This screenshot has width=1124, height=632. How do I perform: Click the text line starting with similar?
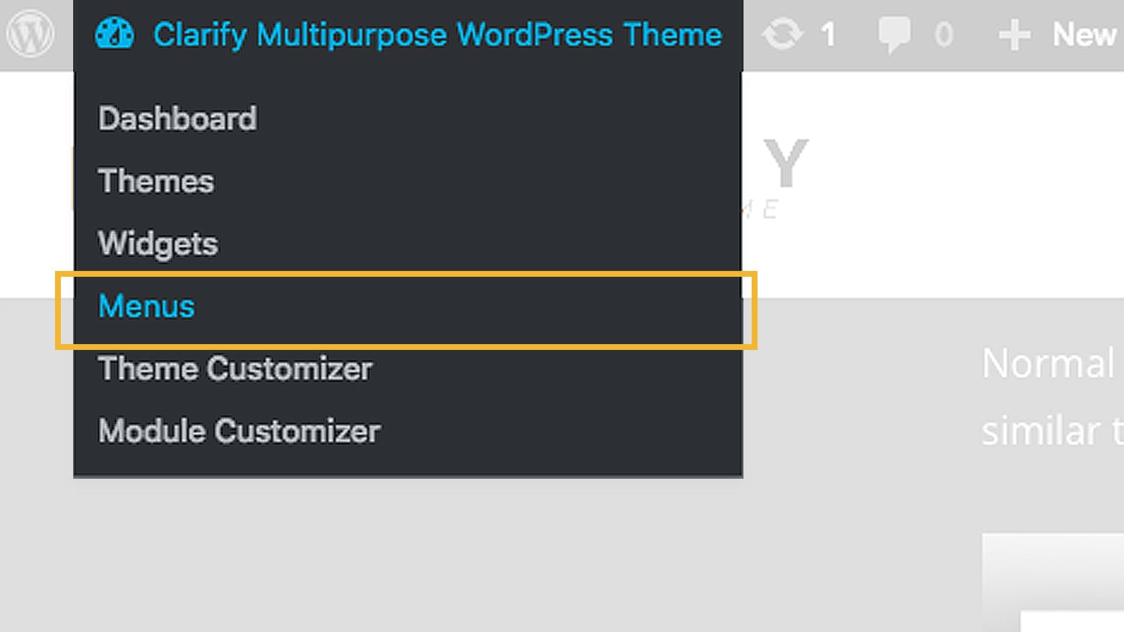coord(1053,431)
